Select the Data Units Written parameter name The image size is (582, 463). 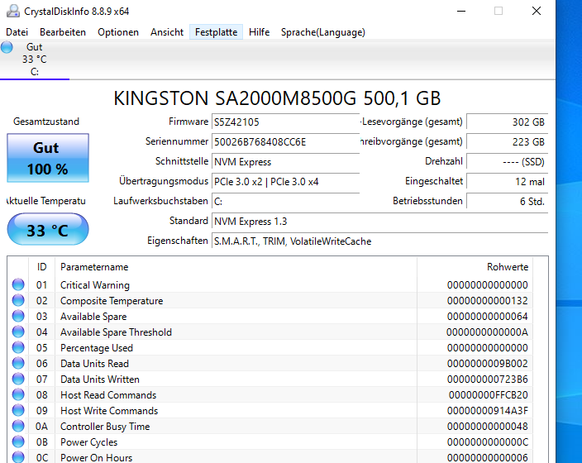[100, 379]
